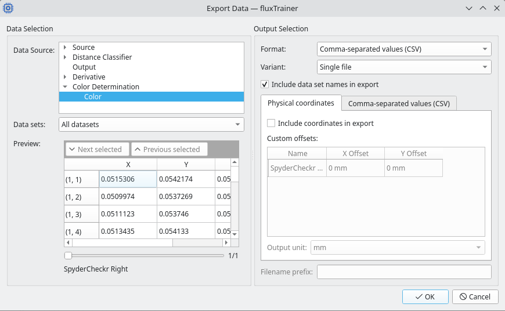The image size is (505, 311).
Task: Click the Y Offset column header
Action: pos(413,154)
